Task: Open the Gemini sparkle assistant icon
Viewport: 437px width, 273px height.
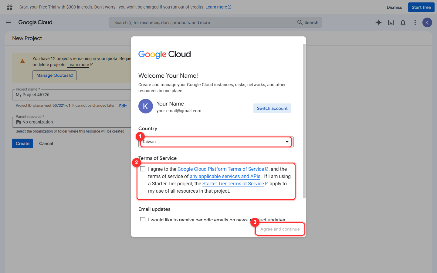Action: pyautogui.click(x=379, y=22)
